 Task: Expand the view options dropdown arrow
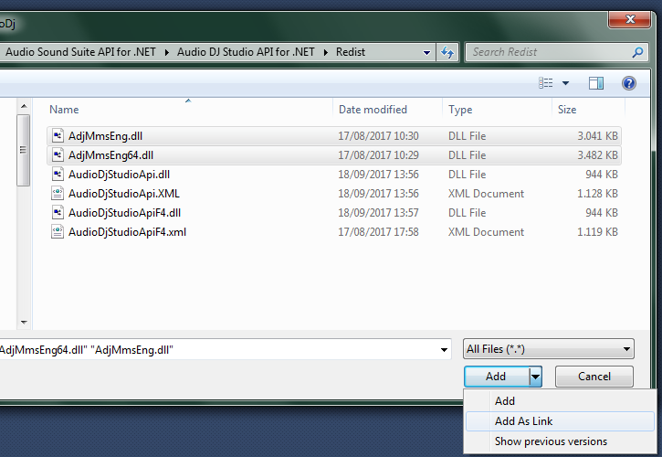pyautogui.click(x=566, y=83)
